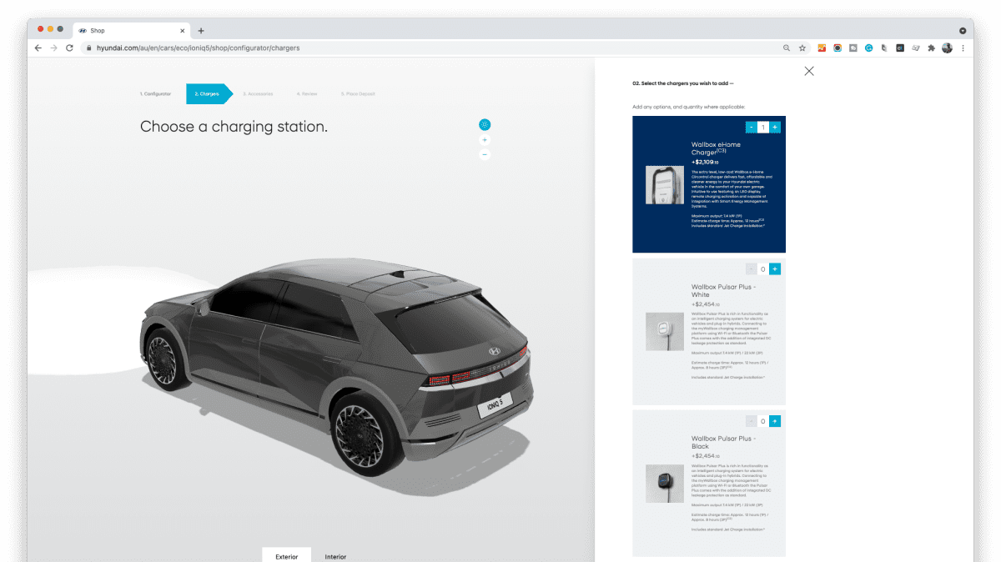1001x562 pixels.
Task: Open the dark square extension icon
Action: [x=900, y=48]
